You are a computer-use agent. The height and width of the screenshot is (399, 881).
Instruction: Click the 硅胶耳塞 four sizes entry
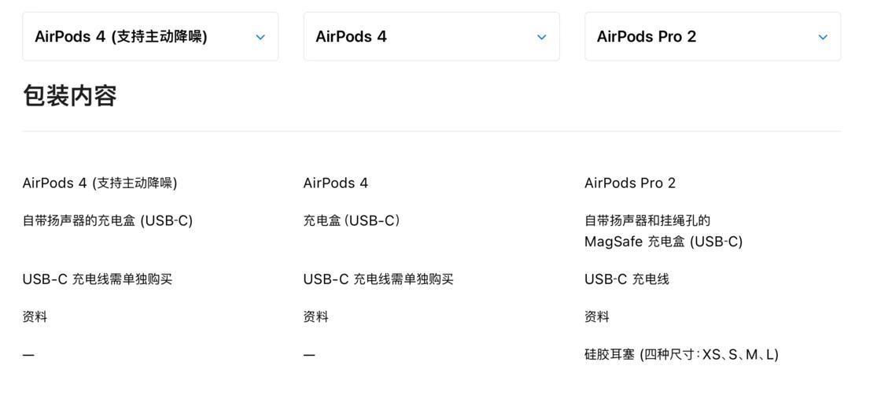click(x=681, y=355)
